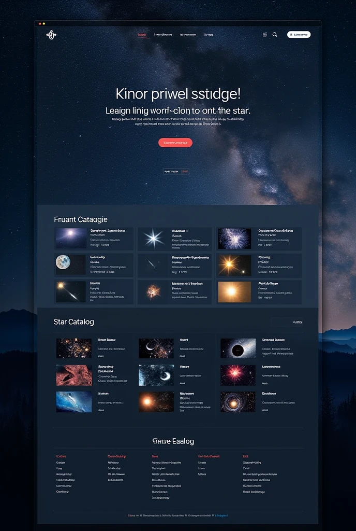Open the purple nebula thumbnail card

click(x=234, y=239)
